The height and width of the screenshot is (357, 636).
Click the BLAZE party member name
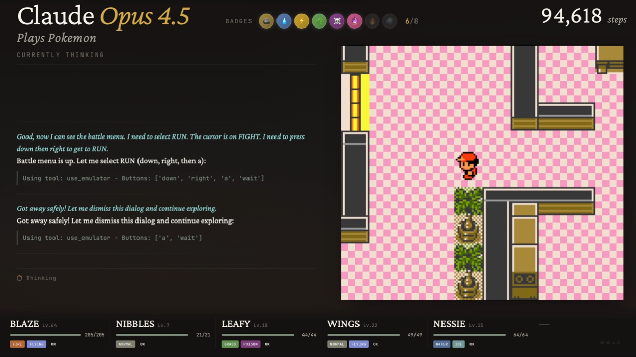(24, 324)
